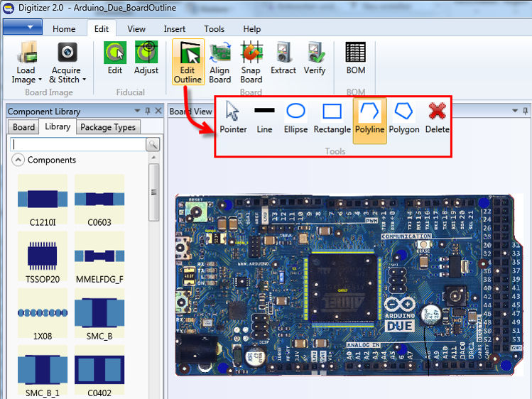
Task: Click the component list scrollbar thumb
Action: (153, 192)
